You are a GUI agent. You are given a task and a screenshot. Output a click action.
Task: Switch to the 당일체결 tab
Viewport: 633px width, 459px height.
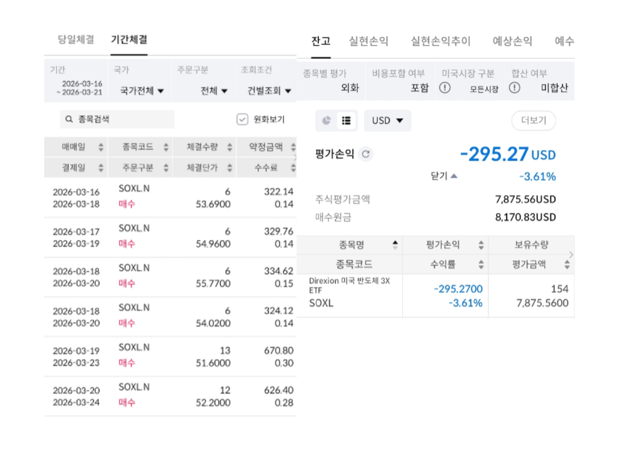click(76, 39)
